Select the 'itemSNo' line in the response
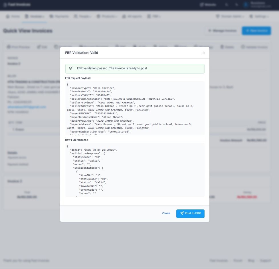This screenshot has height=269, width=279. pos(90,175)
